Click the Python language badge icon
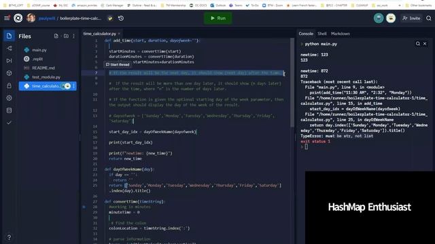Viewport: 435px width, 244px height. pyautogui.click(x=110, y=18)
